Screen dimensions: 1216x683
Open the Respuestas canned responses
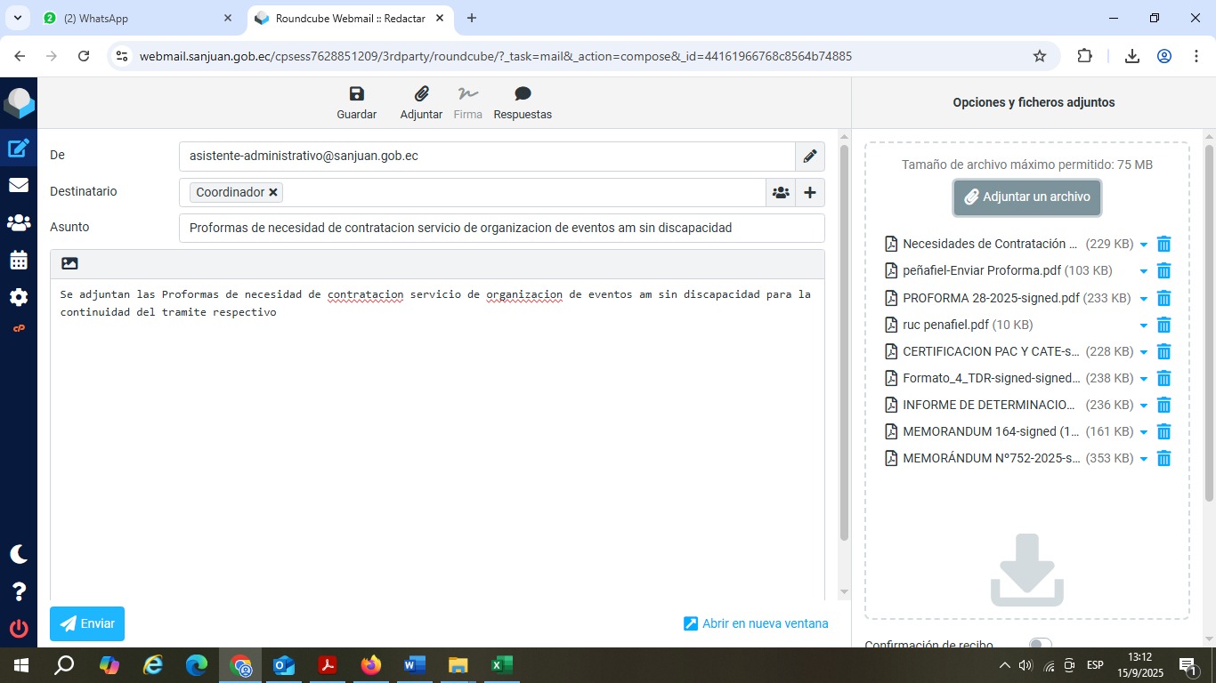(523, 94)
